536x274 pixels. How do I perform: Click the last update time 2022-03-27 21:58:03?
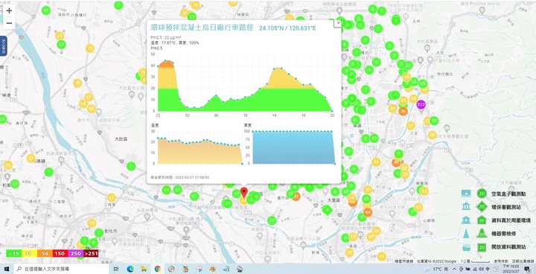[x=180, y=177]
